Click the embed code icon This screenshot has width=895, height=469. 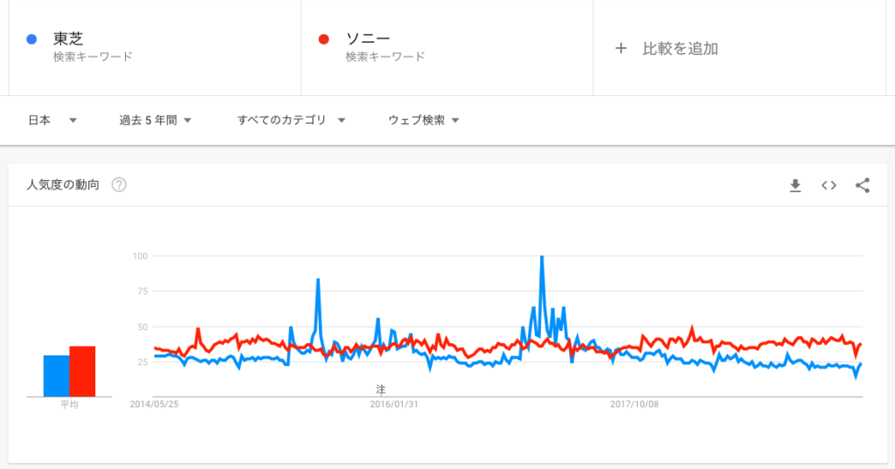[x=829, y=185]
